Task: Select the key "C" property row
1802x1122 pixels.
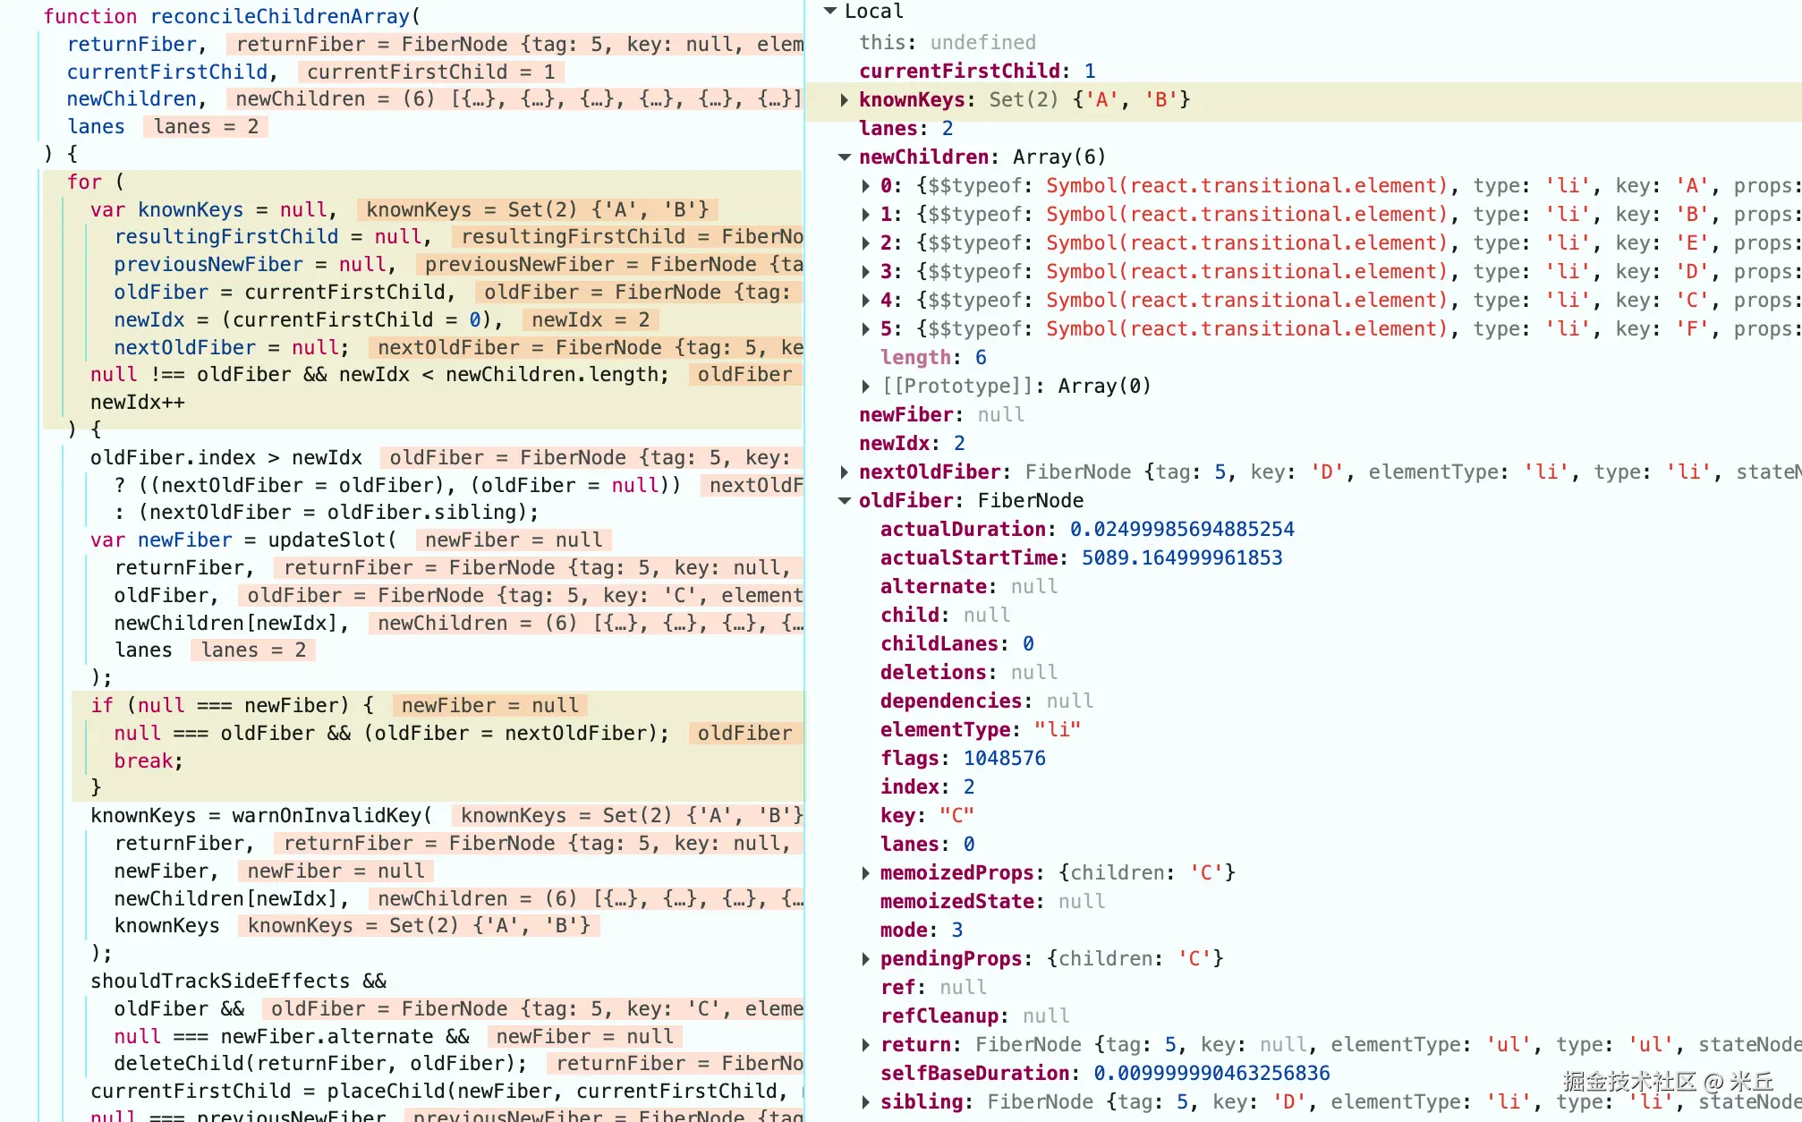Action: [x=927, y=815]
